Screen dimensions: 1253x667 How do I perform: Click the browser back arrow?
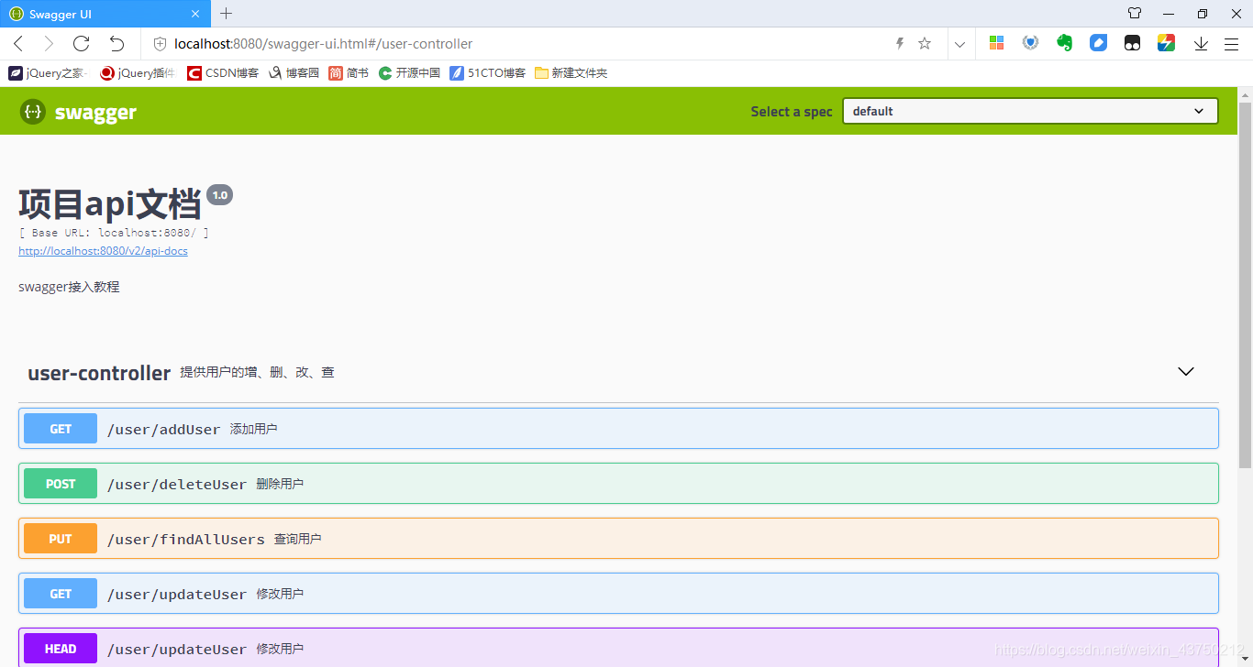[18, 43]
